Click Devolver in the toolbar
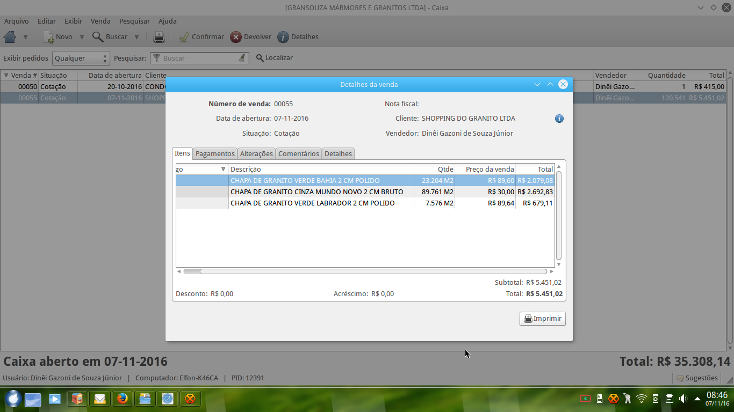734x412 pixels. coord(251,37)
